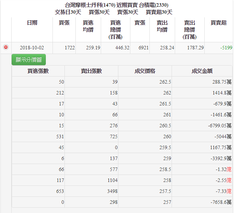Sort by 賣張 column header

[x=140, y=23]
